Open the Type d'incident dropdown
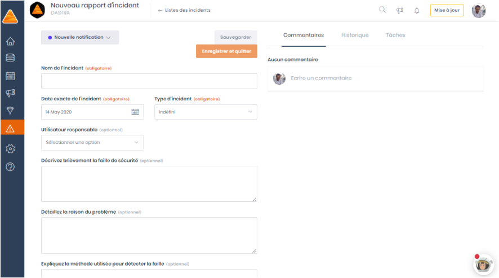The height and width of the screenshot is (278, 499). coord(206,112)
